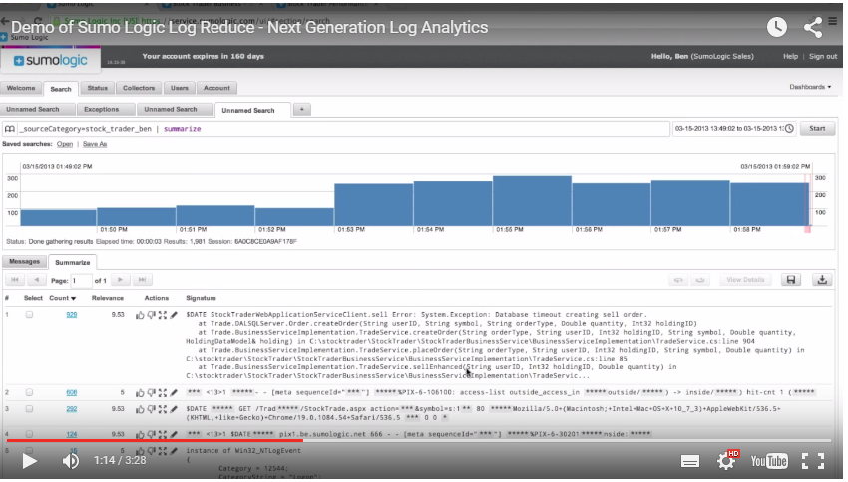The height and width of the screenshot is (482, 848).
Task: Open count link 608
Action: click(72, 393)
